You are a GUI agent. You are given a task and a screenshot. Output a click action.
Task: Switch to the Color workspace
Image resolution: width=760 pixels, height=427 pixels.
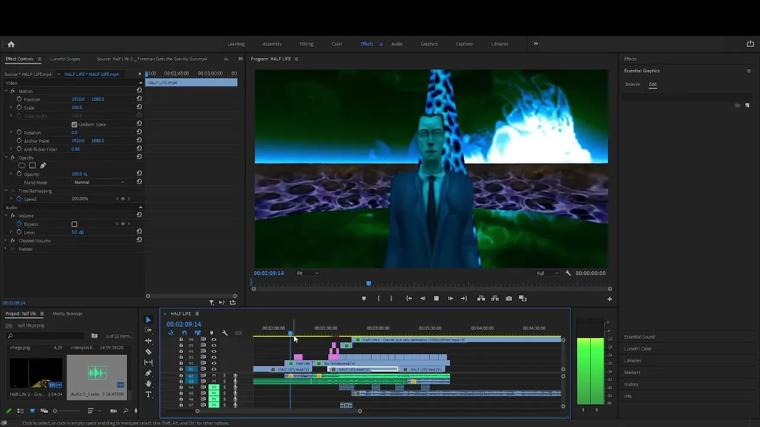tap(337, 44)
